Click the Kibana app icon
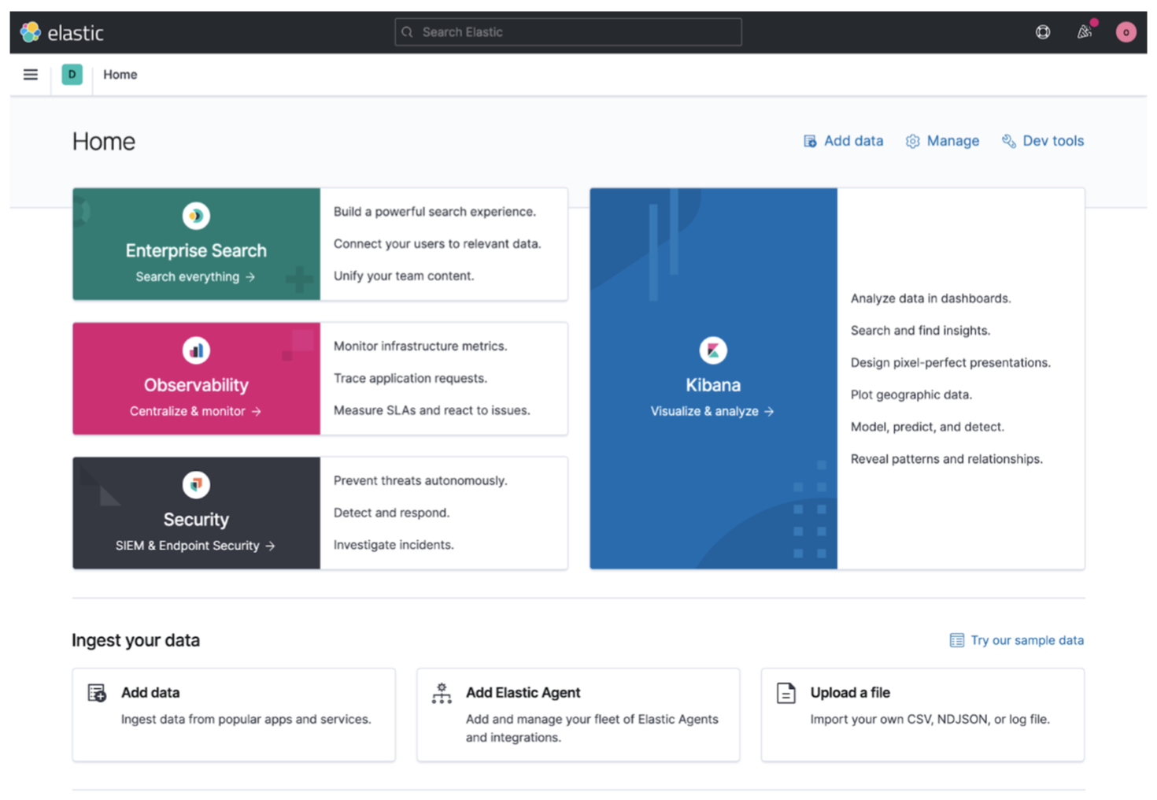The height and width of the screenshot is (800, 1157). pyautogui.click(x=712, y=350)
